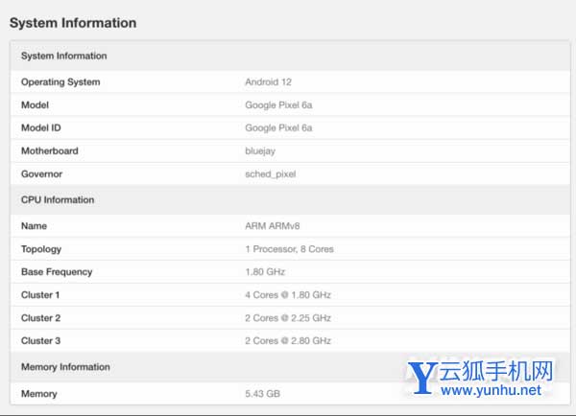Click the 'Motherboard' label

click(x=50, y=151)
